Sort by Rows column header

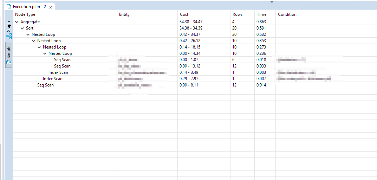(242, 14)
